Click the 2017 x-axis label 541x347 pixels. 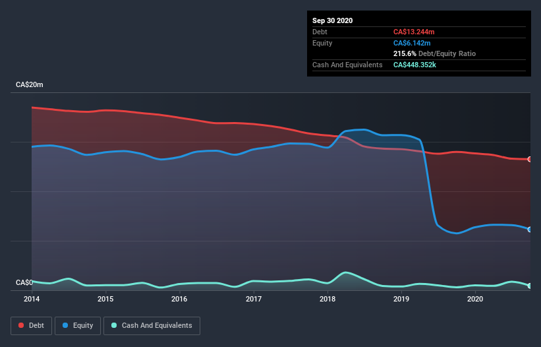[x=254, y=299]
